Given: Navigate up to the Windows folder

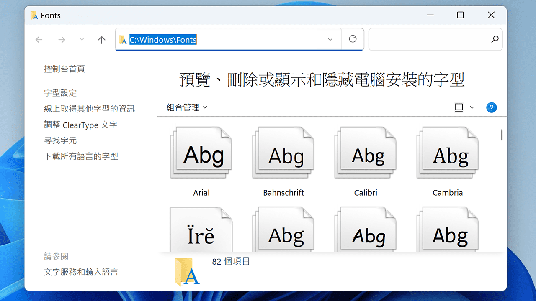Looking at the screenshot, I should coord(101,39).
